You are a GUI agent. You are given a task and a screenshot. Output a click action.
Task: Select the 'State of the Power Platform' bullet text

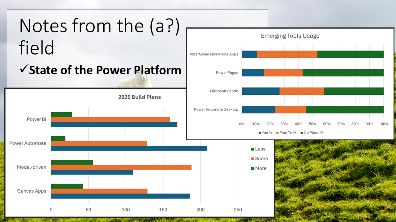105,70
